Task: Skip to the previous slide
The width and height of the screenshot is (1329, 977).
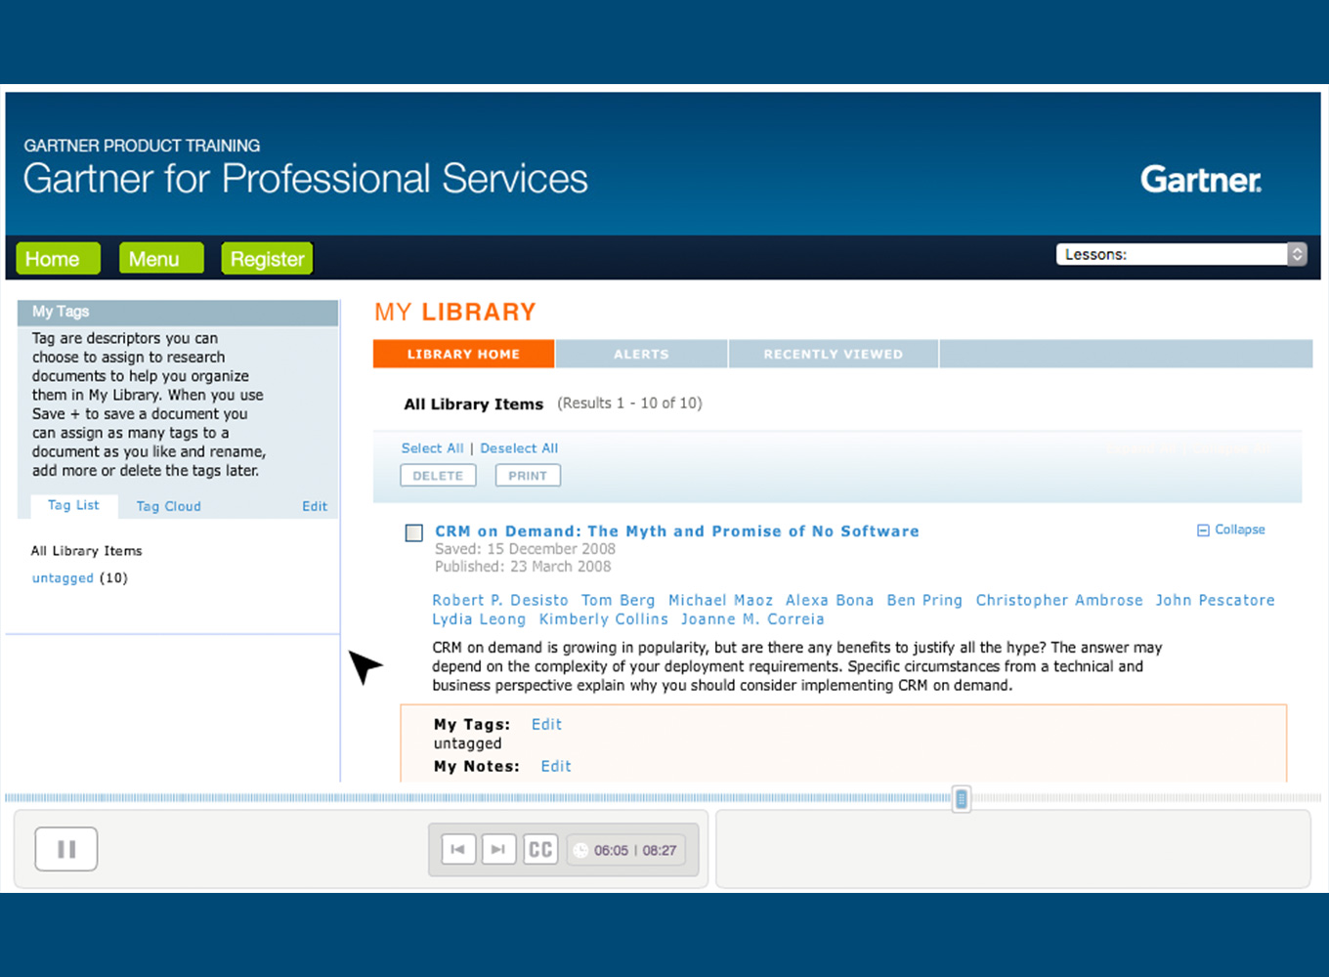Action: [458, 849]
